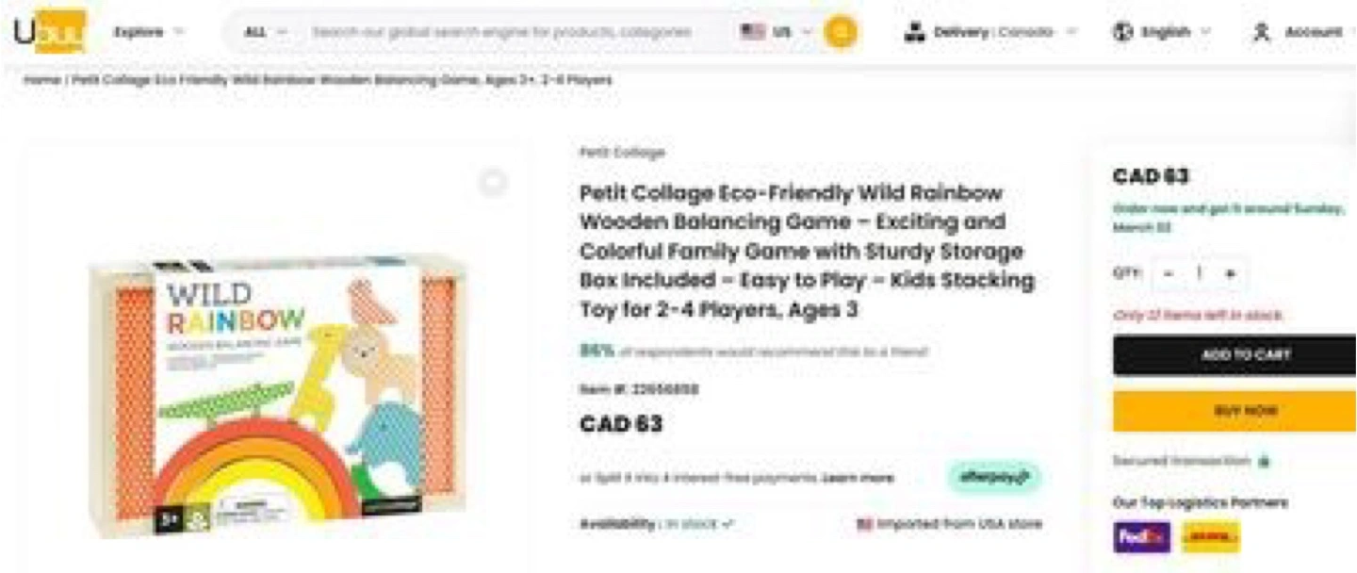The image size is (1357, 573).
Task: Click the DHL logistics partner logo
Action: point(1211,537)
